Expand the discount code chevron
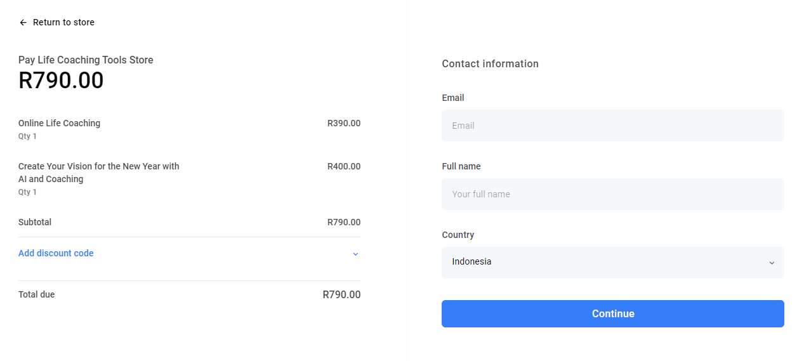 [x=355, y=254]
